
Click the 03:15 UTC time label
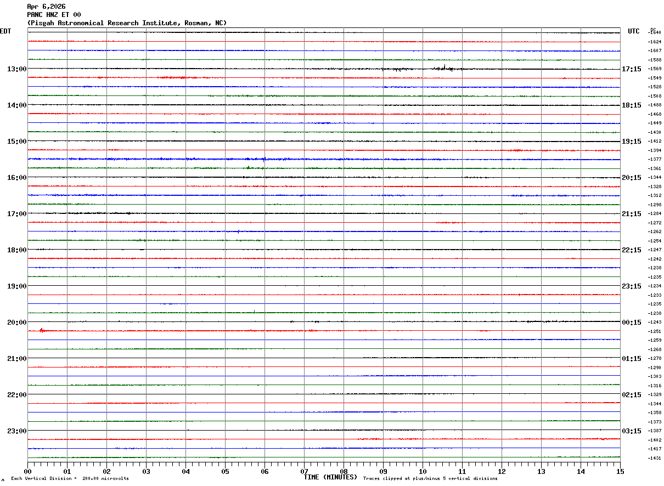tap(632, 431)
